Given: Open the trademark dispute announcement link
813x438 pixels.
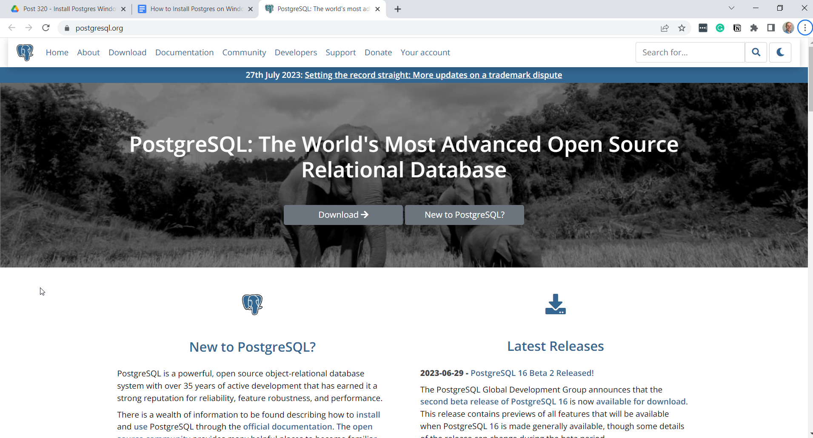Looking at the screenshot, I should [x=433, y=75].
